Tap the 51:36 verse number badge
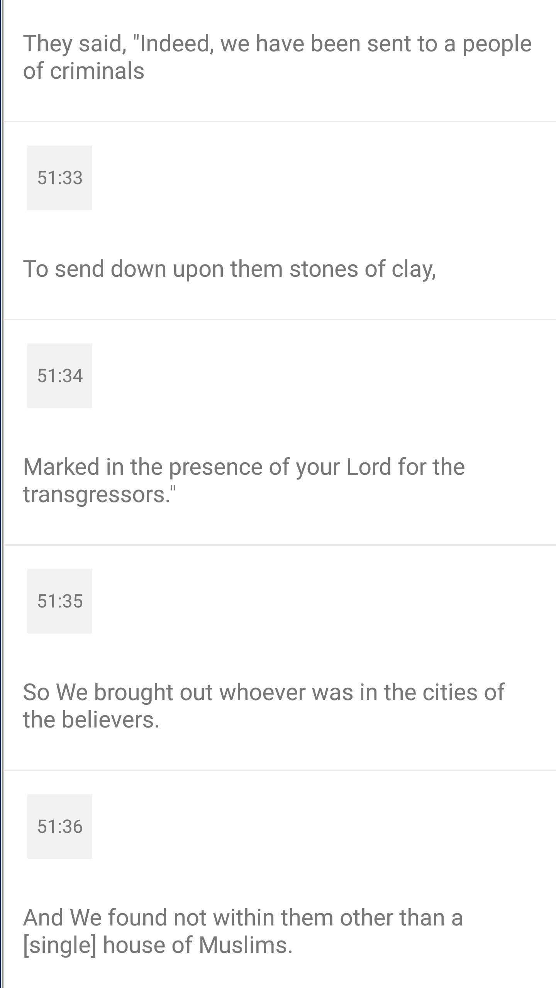Image resolution: width=556 pixels, height=988 pixels. click(x=60, y=827)
